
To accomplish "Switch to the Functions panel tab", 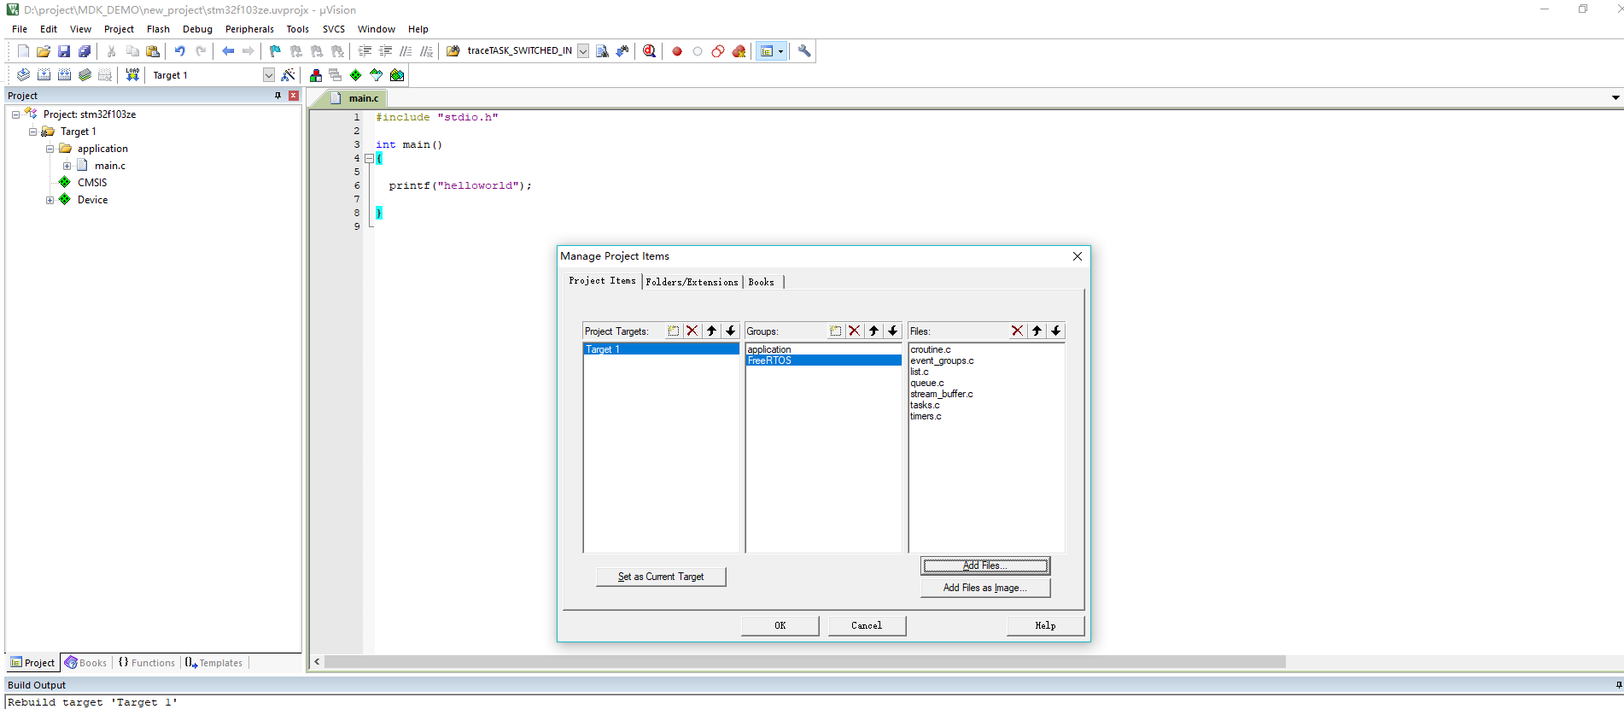I will (146, 663).
